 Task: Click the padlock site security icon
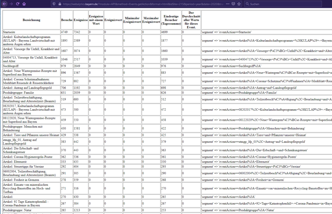click(x=60, y=4)
